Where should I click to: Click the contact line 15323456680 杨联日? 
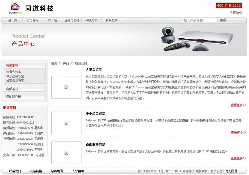(x=30, y=144)
